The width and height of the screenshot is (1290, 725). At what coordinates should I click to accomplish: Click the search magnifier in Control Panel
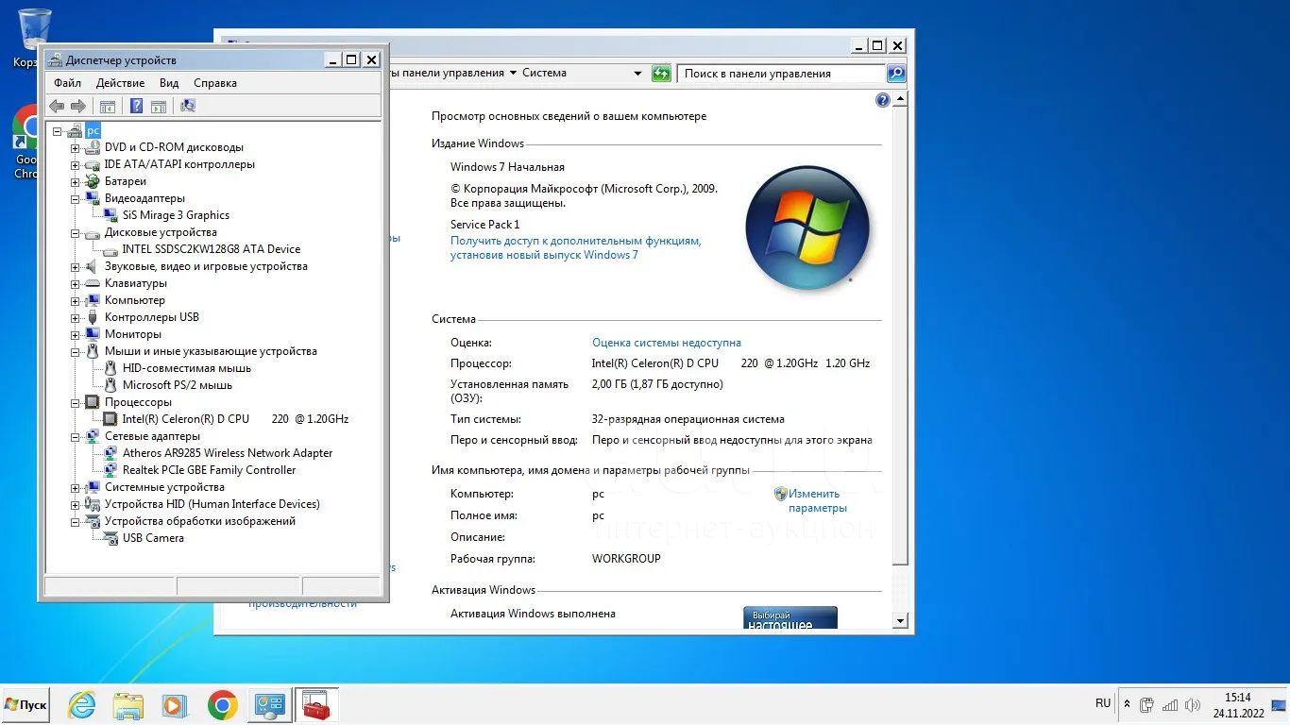coord(895,74)
